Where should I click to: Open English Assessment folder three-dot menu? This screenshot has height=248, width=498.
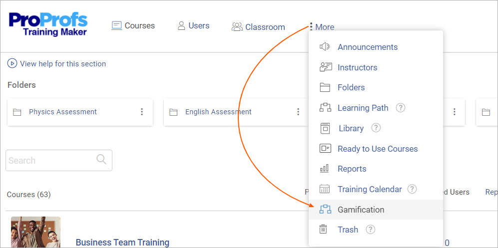pyautogui.click(x=298, y=112)
